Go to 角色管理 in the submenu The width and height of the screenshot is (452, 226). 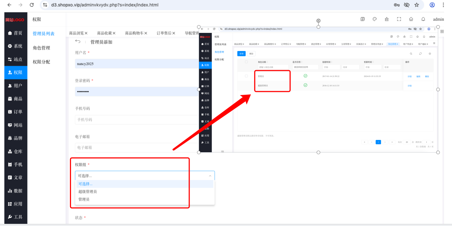tap(41, 48)
